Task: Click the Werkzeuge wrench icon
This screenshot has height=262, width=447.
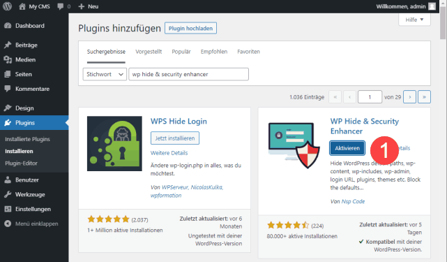Action: [x=8, y=194]
